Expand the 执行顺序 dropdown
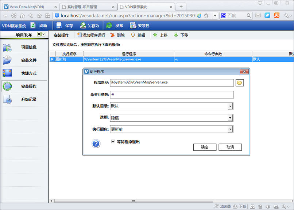 (x=230, y=129)
